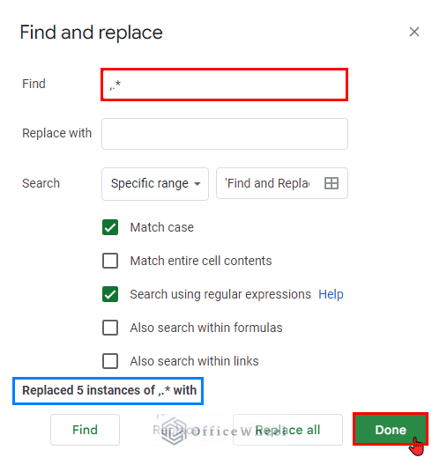The image size is (447, 465).
Task: Uncheck the Match case checkbox
Action: point(110,227)
